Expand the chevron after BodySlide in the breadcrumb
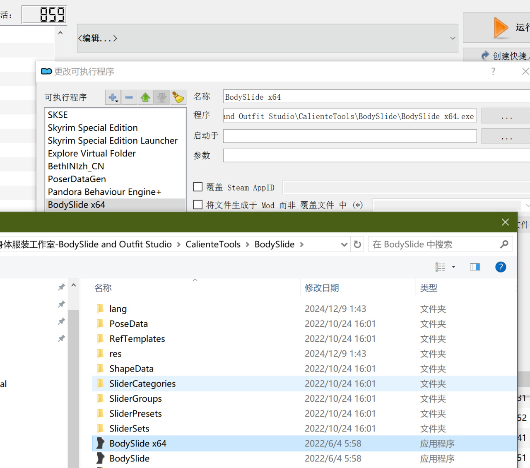The image size is (530, 468). tap(302, 245)
